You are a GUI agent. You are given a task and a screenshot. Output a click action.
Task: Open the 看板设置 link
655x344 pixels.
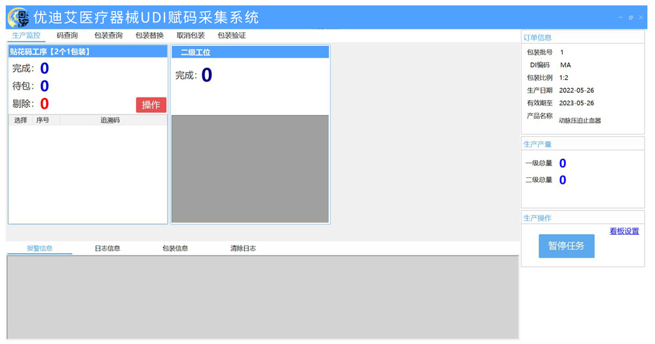[x=624, y=231]
